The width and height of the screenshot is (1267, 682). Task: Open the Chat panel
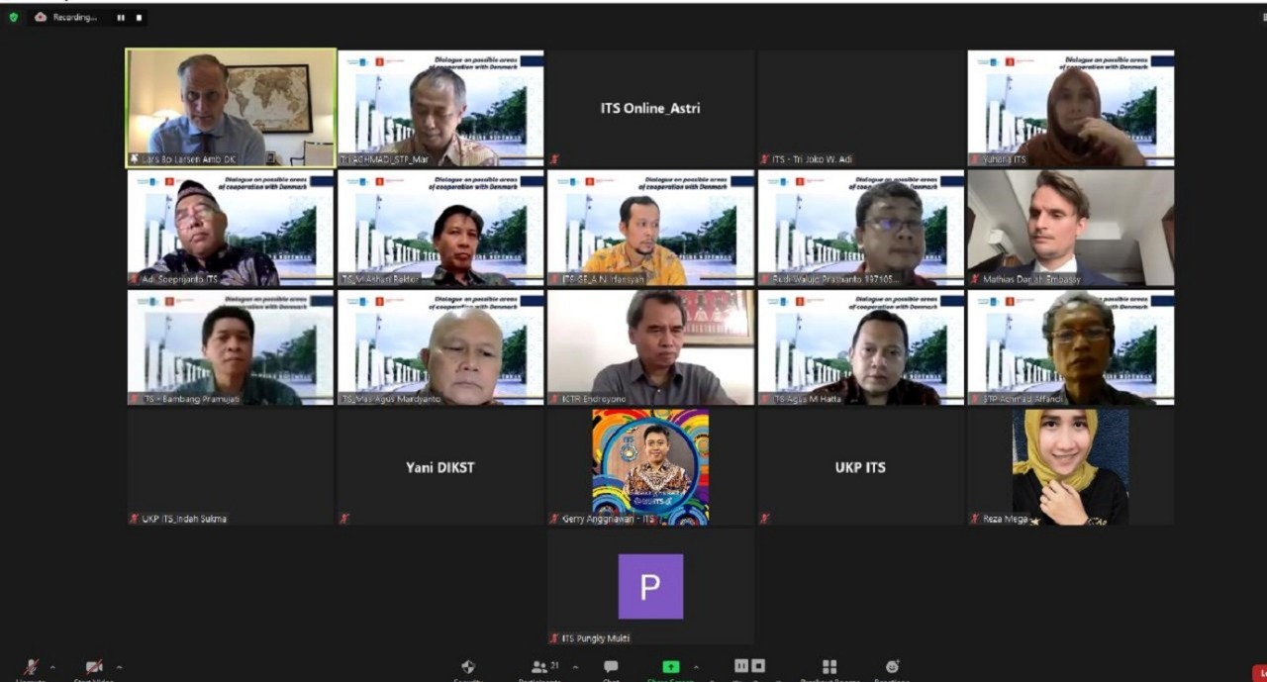tap(611, 668)
